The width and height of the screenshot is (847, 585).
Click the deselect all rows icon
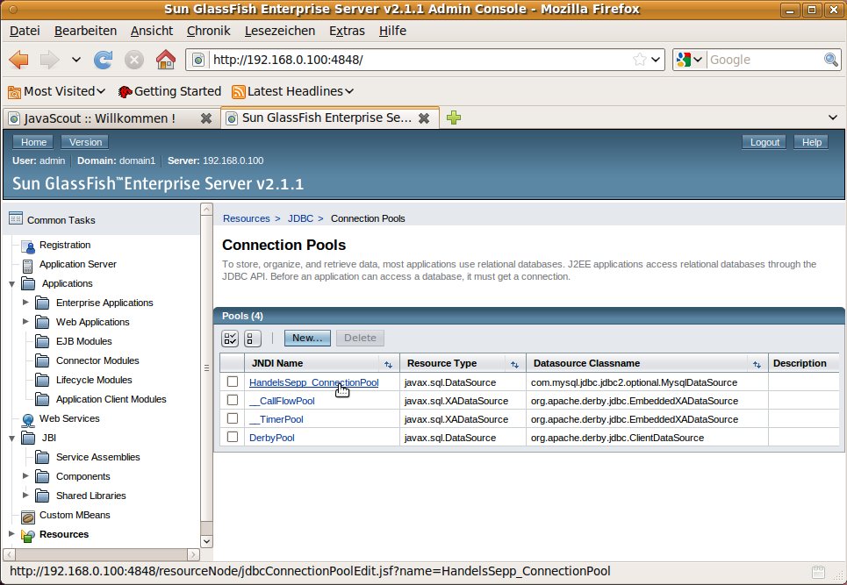(253, 339)
